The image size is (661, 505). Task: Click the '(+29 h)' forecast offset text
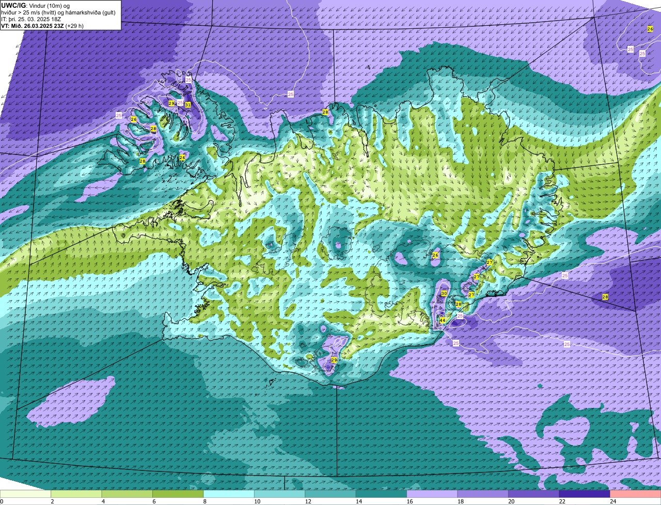(x=74, y=25)
